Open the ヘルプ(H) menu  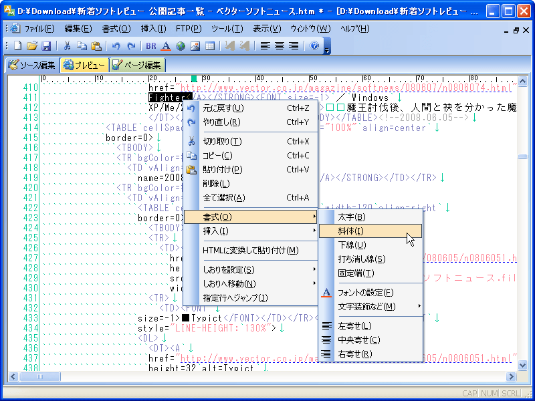coord(355,29)
